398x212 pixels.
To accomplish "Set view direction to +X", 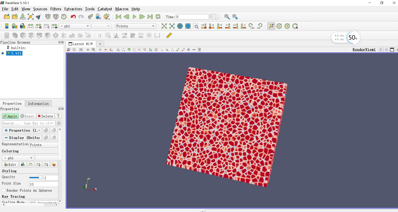I will pyautogui.click(x=204, y=26).
